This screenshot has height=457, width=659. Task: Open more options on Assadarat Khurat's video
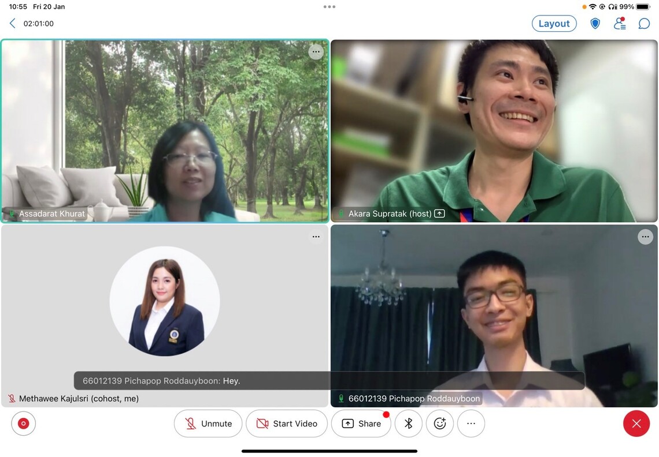click(316, 52)
